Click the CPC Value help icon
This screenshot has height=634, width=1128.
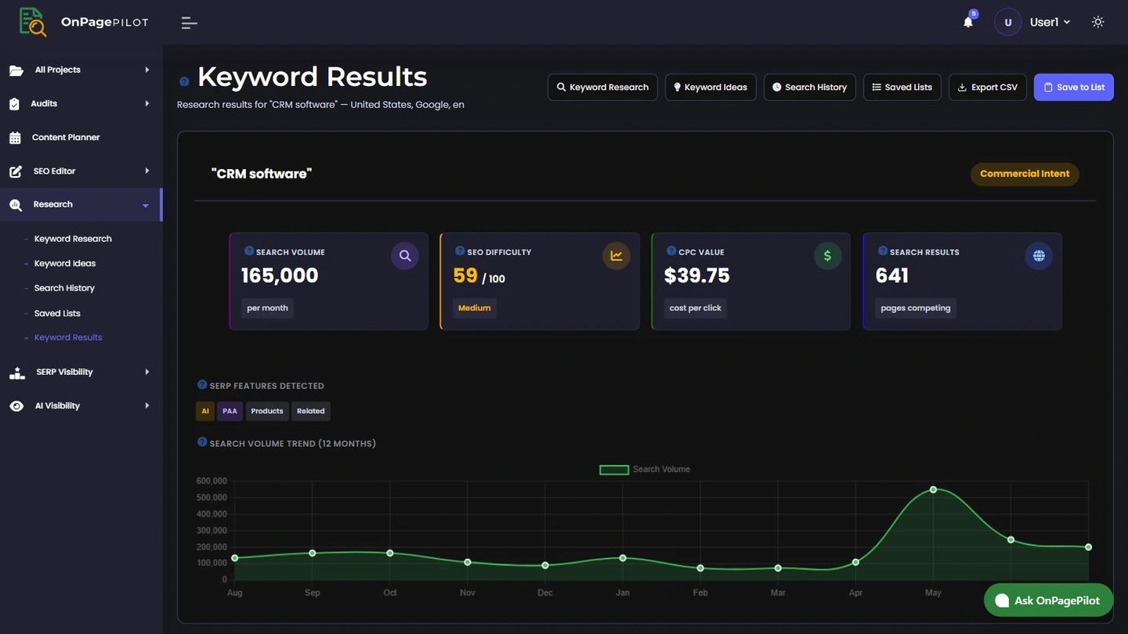tap(671, 251)
